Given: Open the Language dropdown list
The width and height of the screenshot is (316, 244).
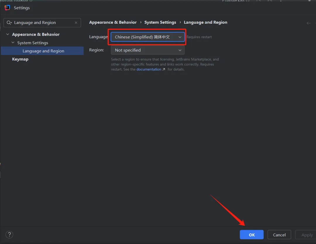Looking at the screenshot, I should click(148, 37).
